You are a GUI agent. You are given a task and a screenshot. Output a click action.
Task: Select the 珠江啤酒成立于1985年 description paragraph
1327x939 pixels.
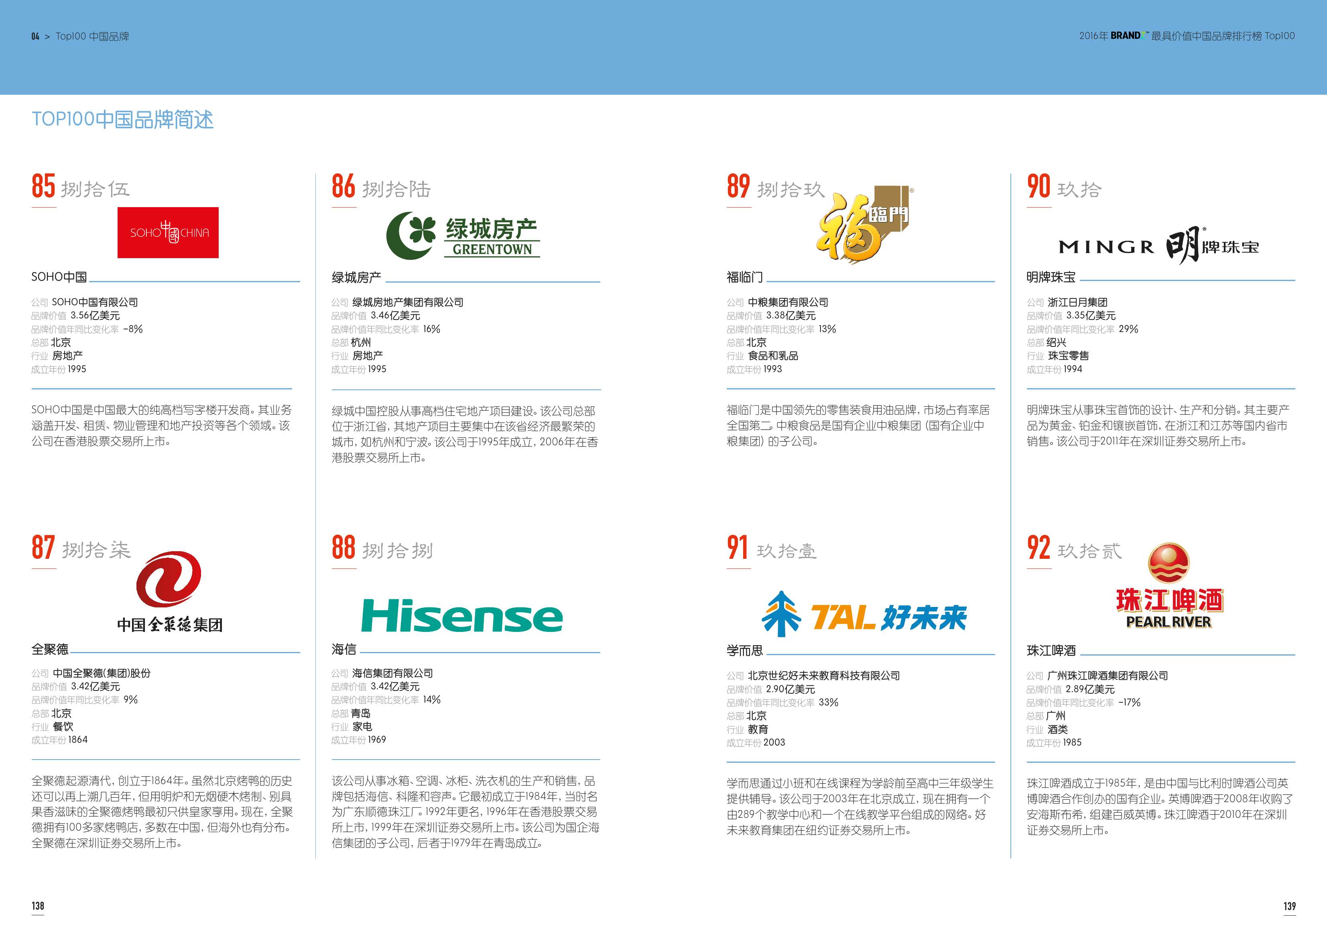pyautogui.click(x=1160, y=807)
